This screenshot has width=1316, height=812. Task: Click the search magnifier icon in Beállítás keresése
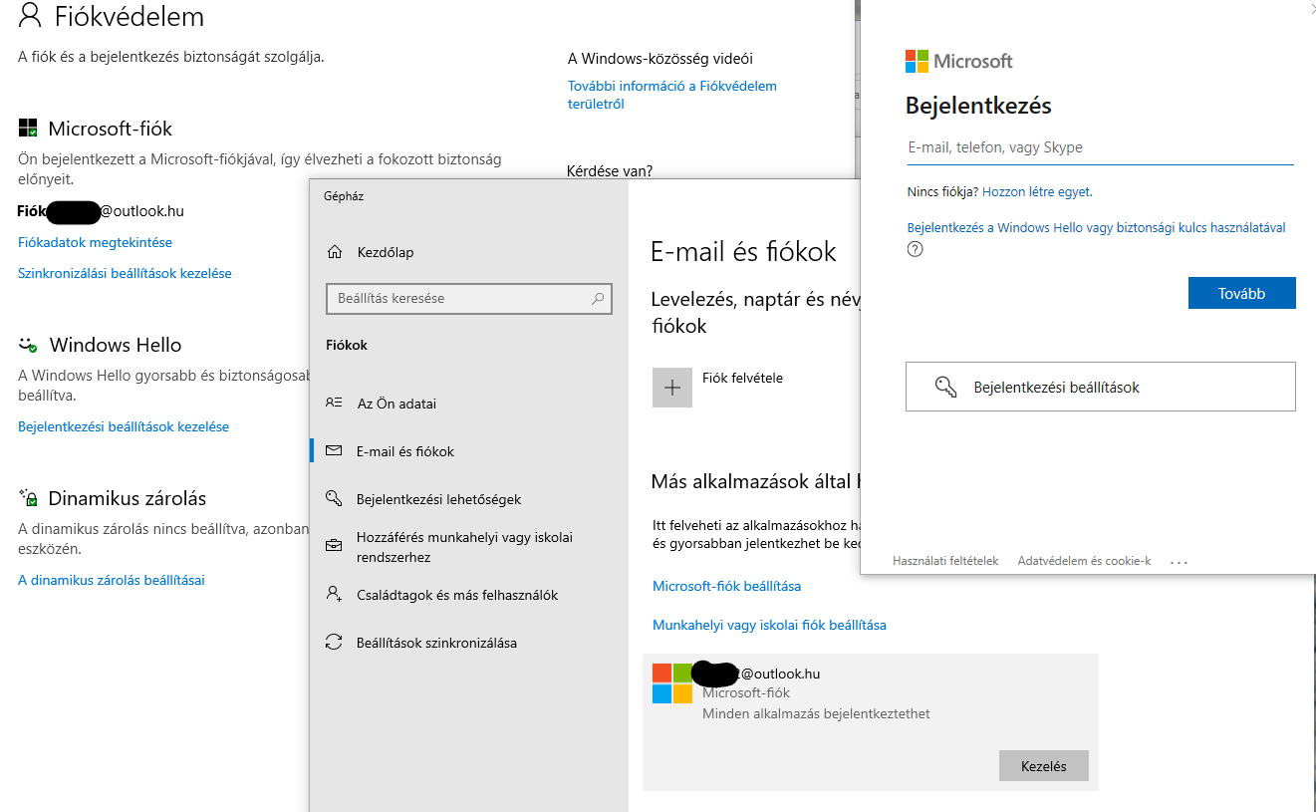click(598, 298)
